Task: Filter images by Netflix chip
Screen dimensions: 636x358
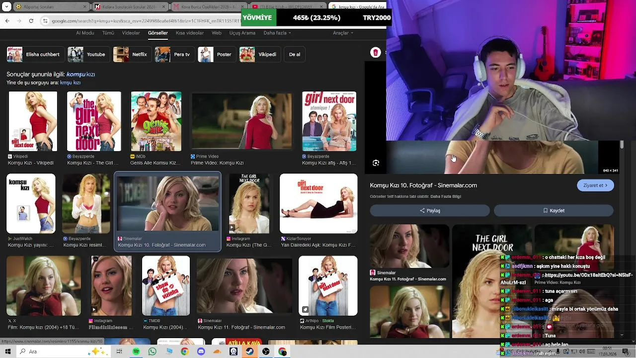Action: coord(131,54)
